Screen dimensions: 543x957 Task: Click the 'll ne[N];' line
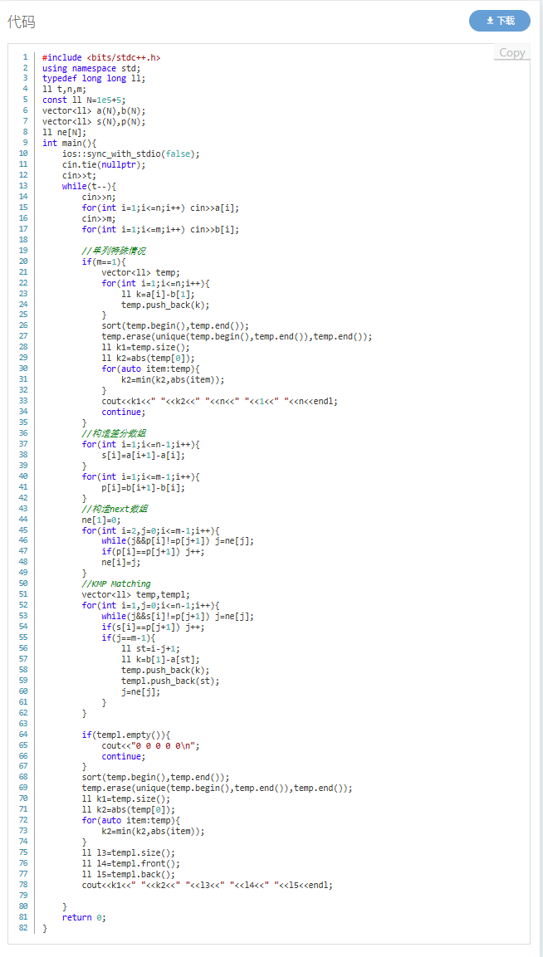click(x=65, y=133)
